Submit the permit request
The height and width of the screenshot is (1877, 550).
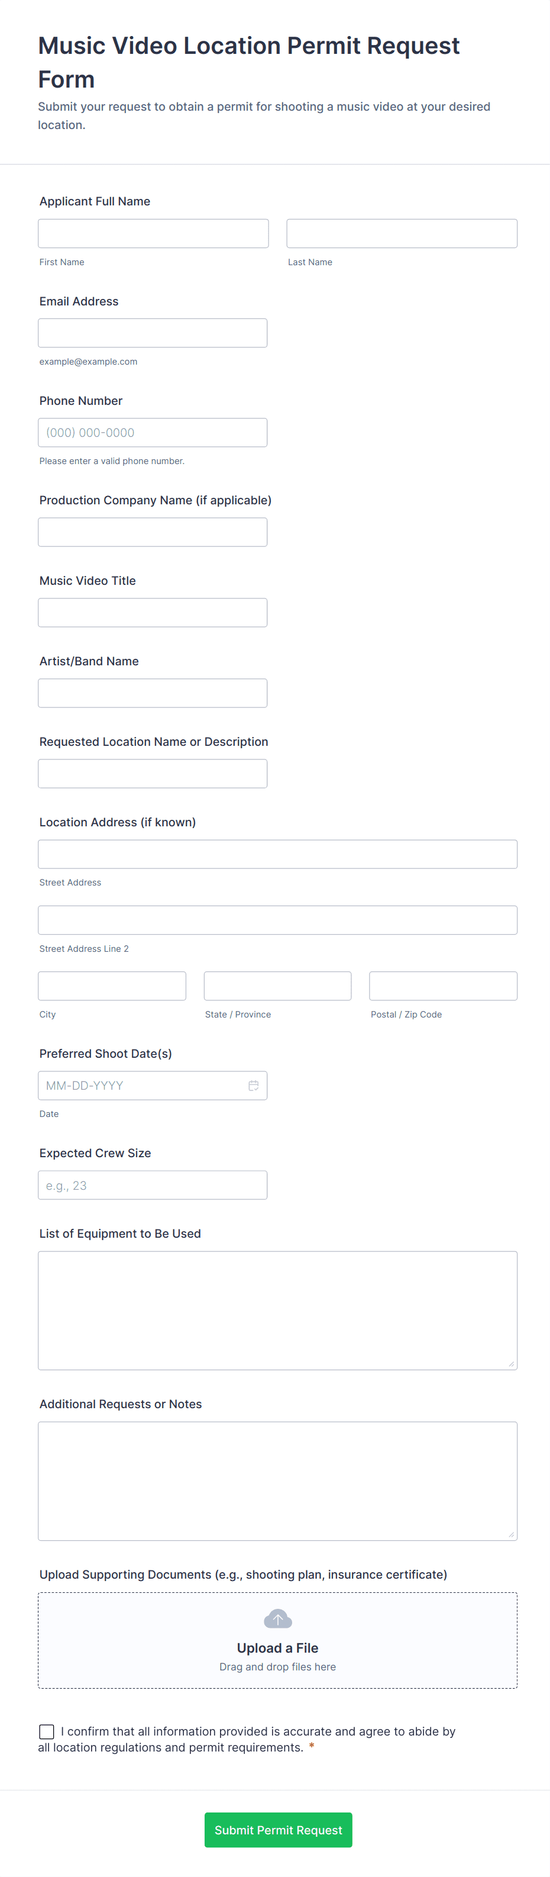[279, 1830]
